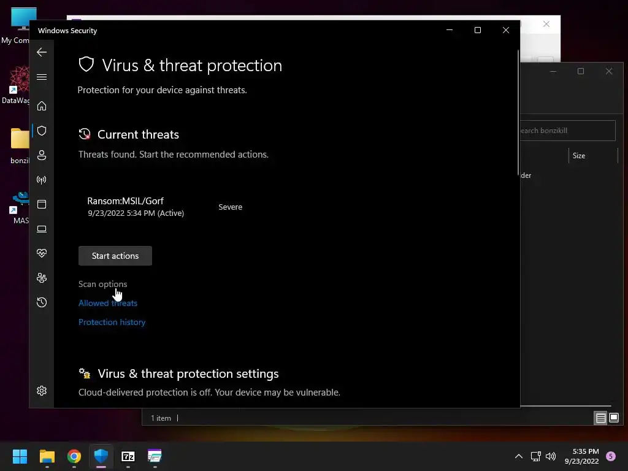Click the Windows Security scrollbar thumb
Screen dimensions: 628x471
518,113
